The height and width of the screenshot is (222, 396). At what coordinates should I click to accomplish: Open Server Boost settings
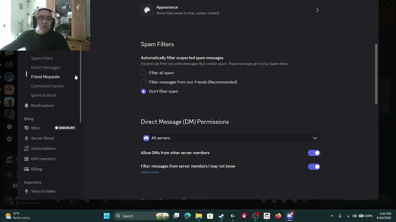point(42,138)
